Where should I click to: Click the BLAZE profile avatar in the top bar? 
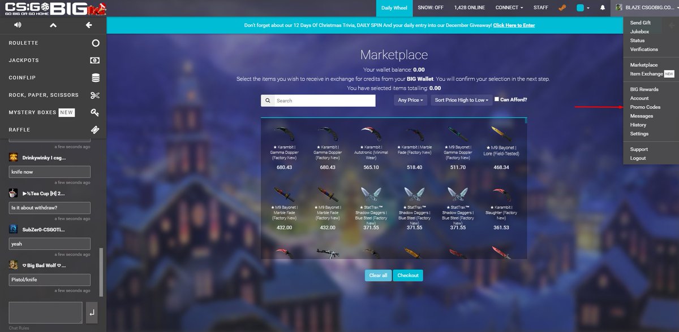coord(620,8)
